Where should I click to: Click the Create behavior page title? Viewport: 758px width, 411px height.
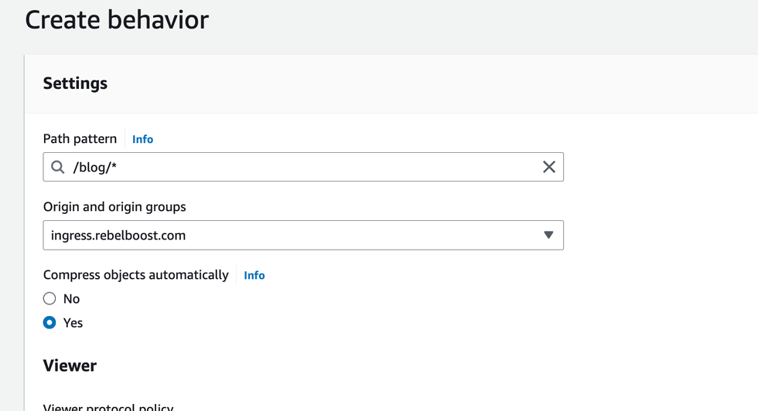[117, 19]
